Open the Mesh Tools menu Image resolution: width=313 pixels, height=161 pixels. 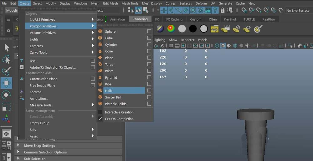tap(130, 3)
